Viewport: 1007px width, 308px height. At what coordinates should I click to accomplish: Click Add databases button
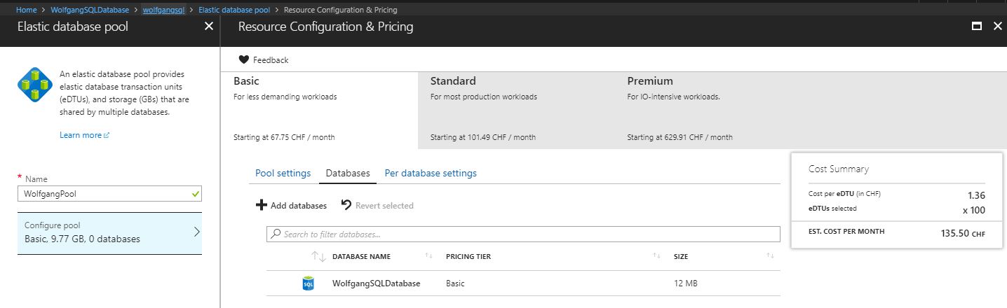click(x=291, y=205)
